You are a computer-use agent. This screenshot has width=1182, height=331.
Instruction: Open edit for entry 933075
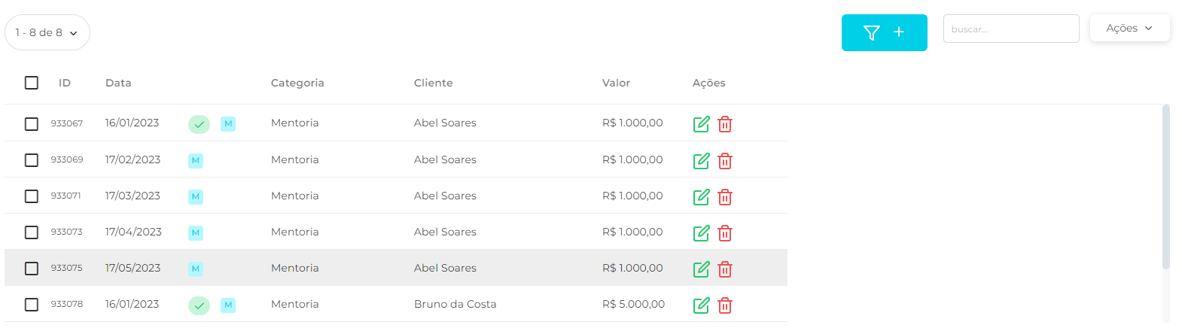(x=701, y=269)
